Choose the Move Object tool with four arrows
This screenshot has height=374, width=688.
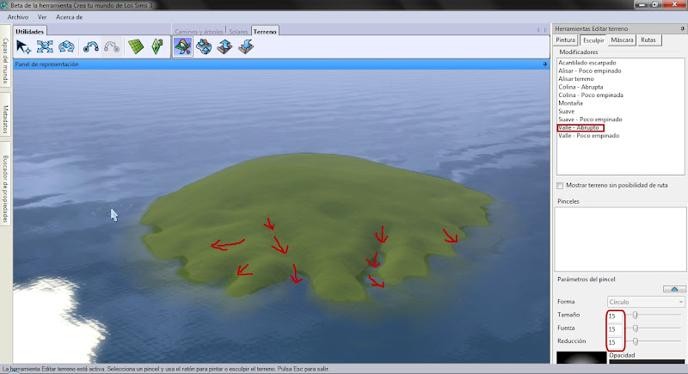[45, 47]
